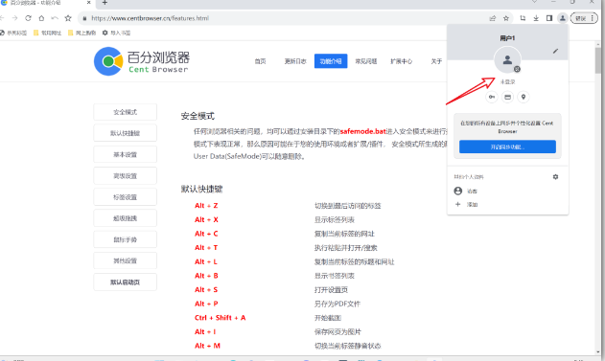The height and width of the screenshot is (361, 605).
Task: Jump to 标签设置 section in sidebar
Action: [125, 197]
